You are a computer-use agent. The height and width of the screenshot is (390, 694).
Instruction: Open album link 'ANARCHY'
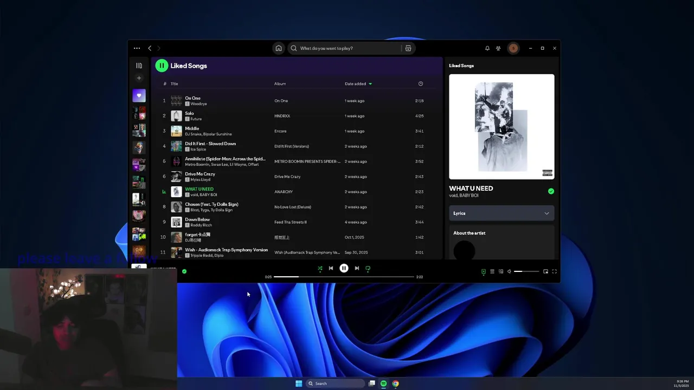(284, 192)
